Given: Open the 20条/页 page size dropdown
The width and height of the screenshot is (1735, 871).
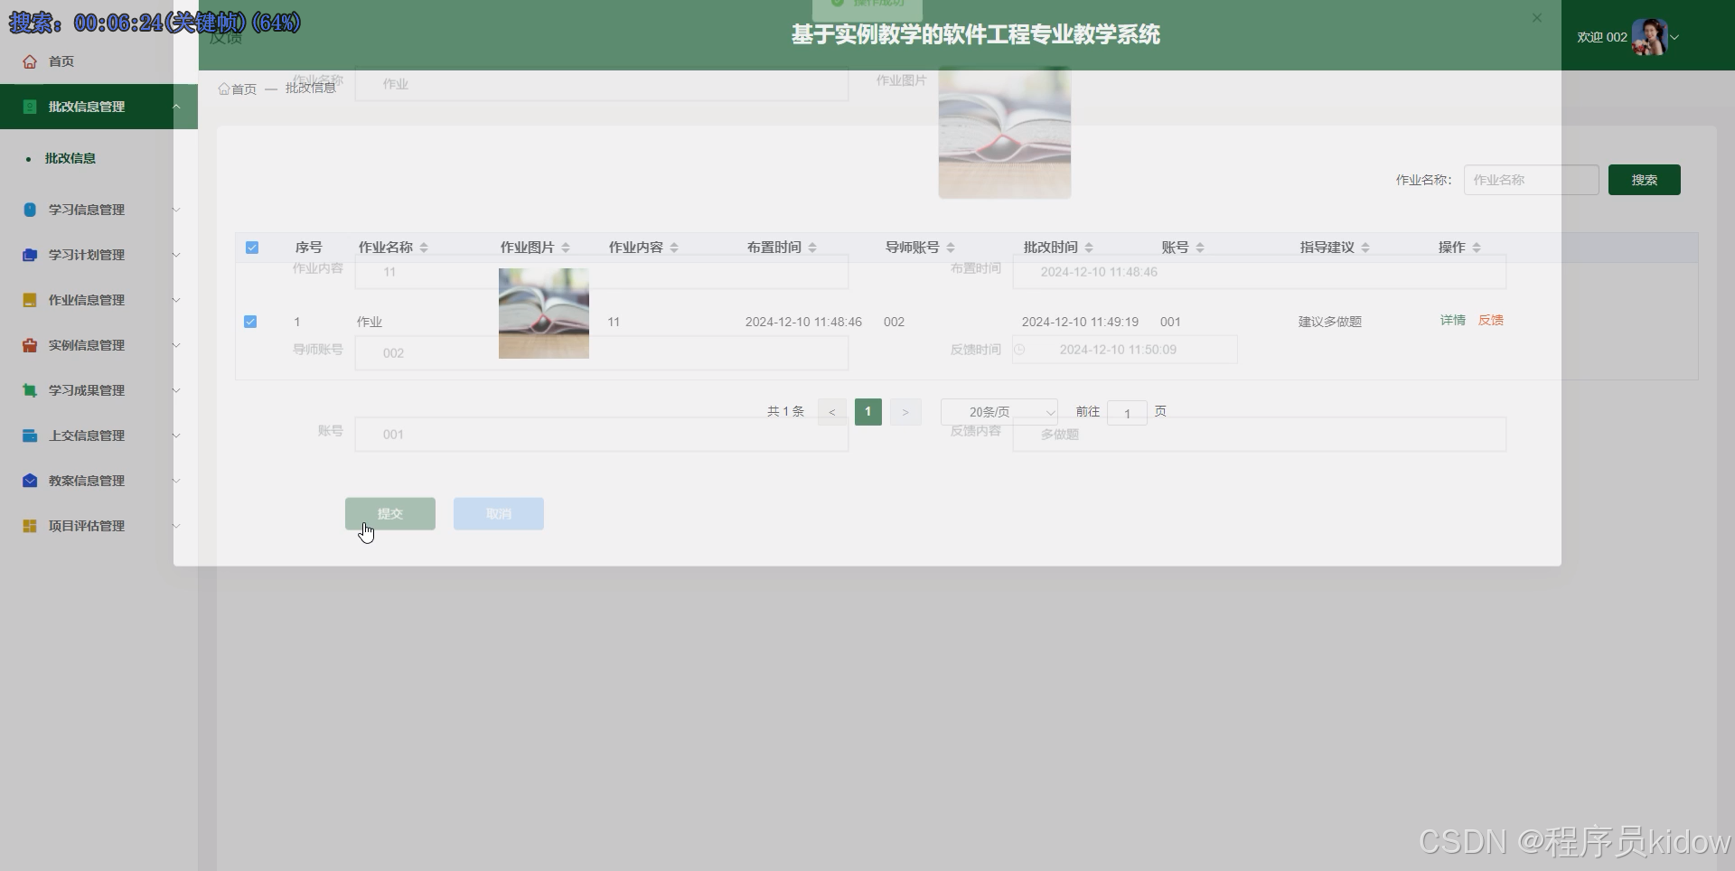Looking at the screenshot, I should click(x=999, y=412).
